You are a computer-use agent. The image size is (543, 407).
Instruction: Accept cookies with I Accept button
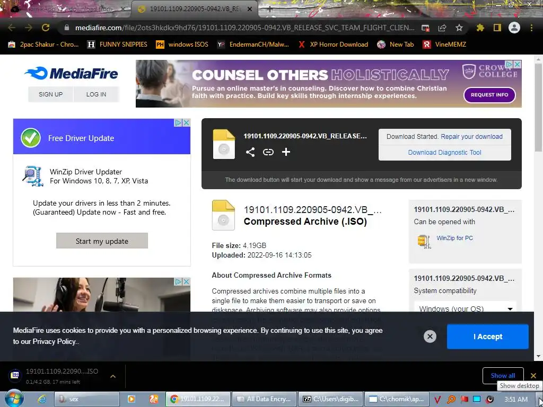(x=488, y=337)
